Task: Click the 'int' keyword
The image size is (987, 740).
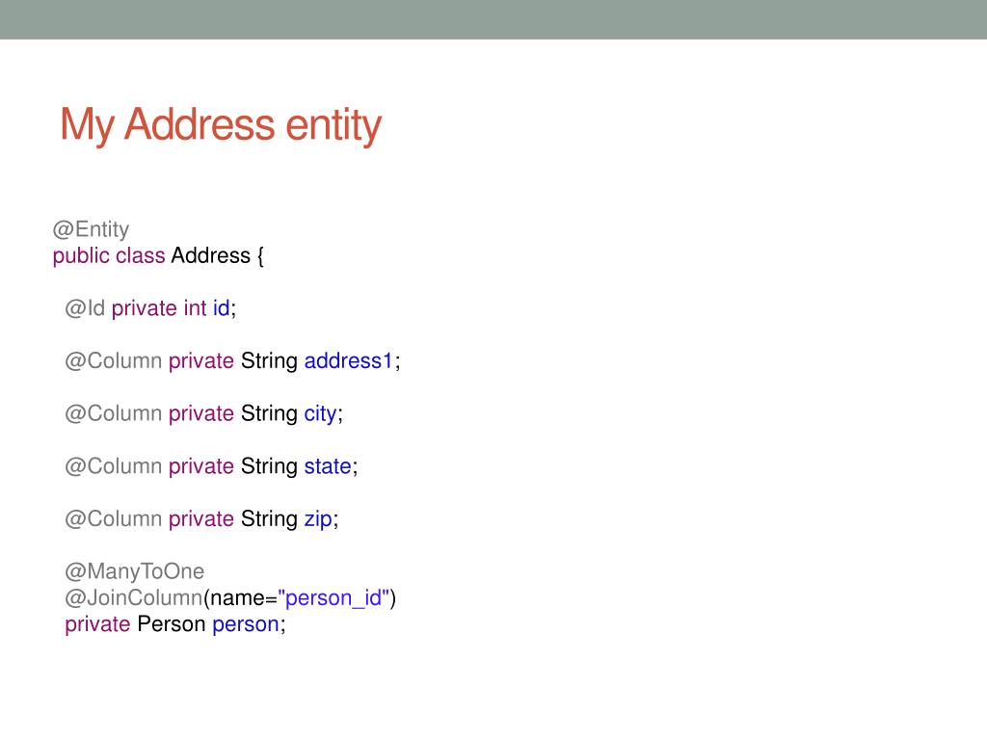Action: pos(195,308)
